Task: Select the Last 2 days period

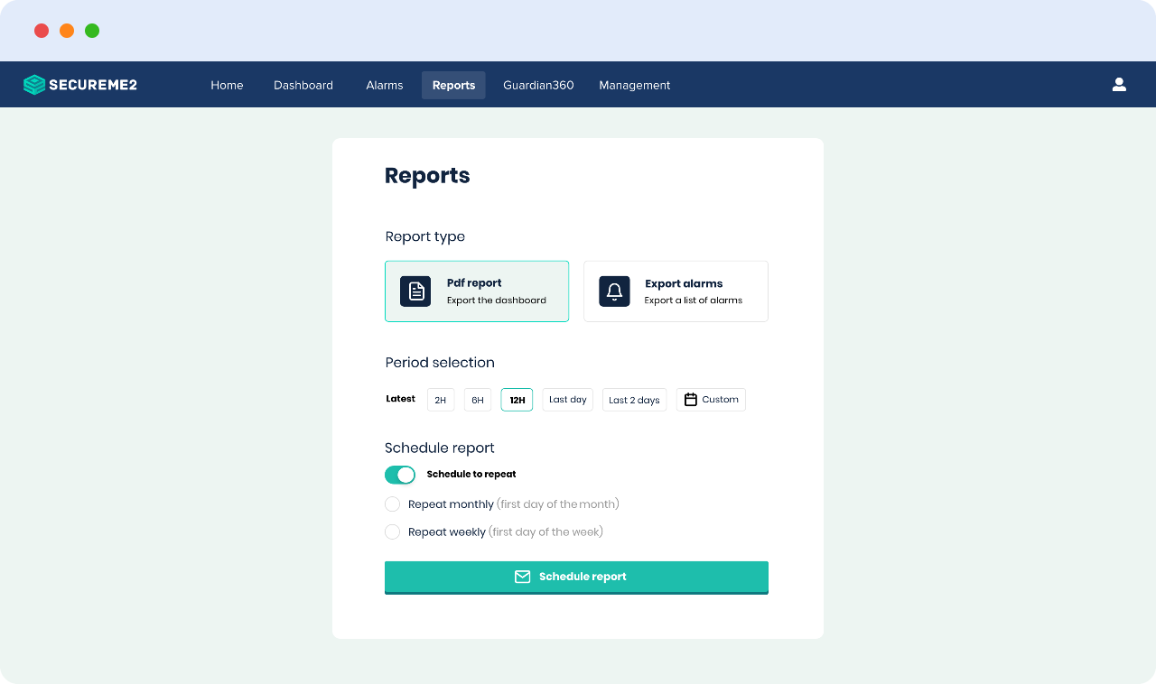Action: (x=634, y=400)
